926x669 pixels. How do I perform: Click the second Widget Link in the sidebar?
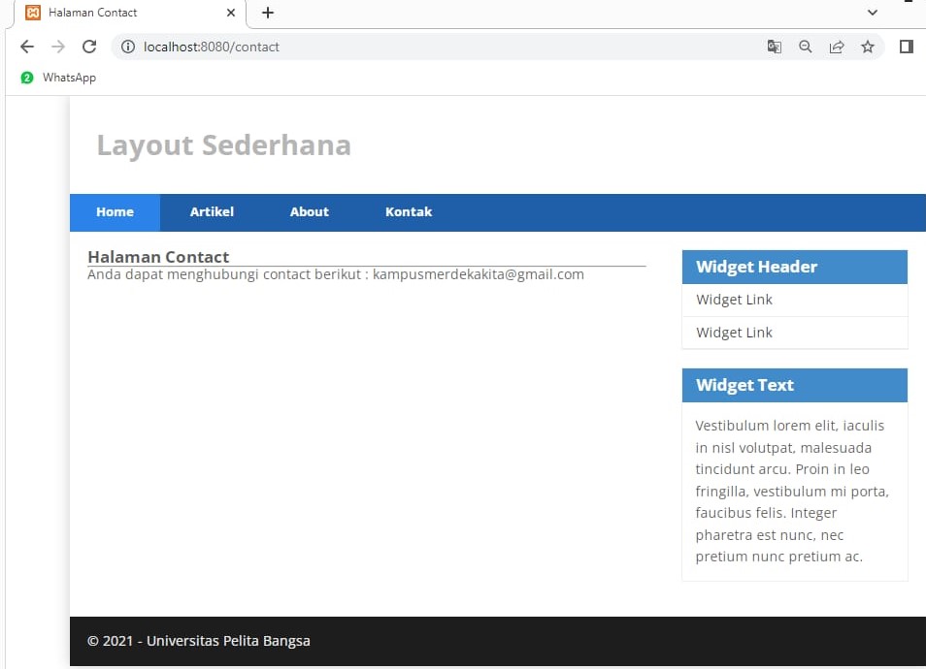(734, 333)
